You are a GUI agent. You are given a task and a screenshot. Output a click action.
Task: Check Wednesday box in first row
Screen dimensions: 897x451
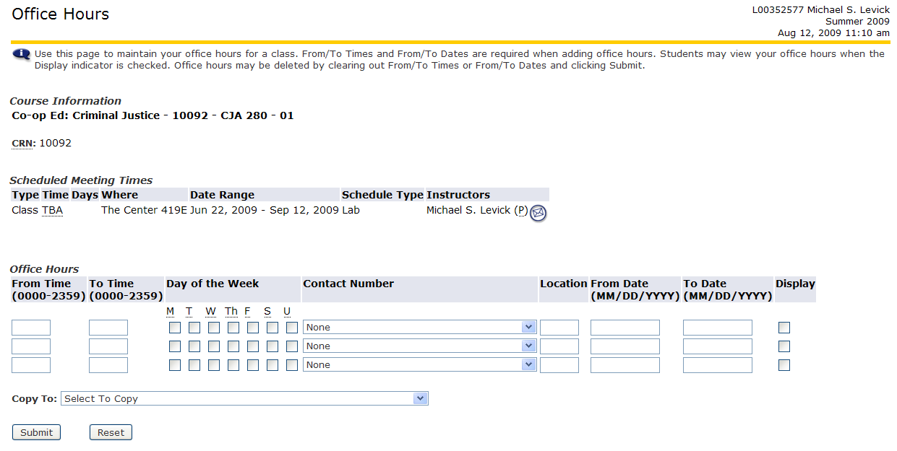tap(214, 328)
